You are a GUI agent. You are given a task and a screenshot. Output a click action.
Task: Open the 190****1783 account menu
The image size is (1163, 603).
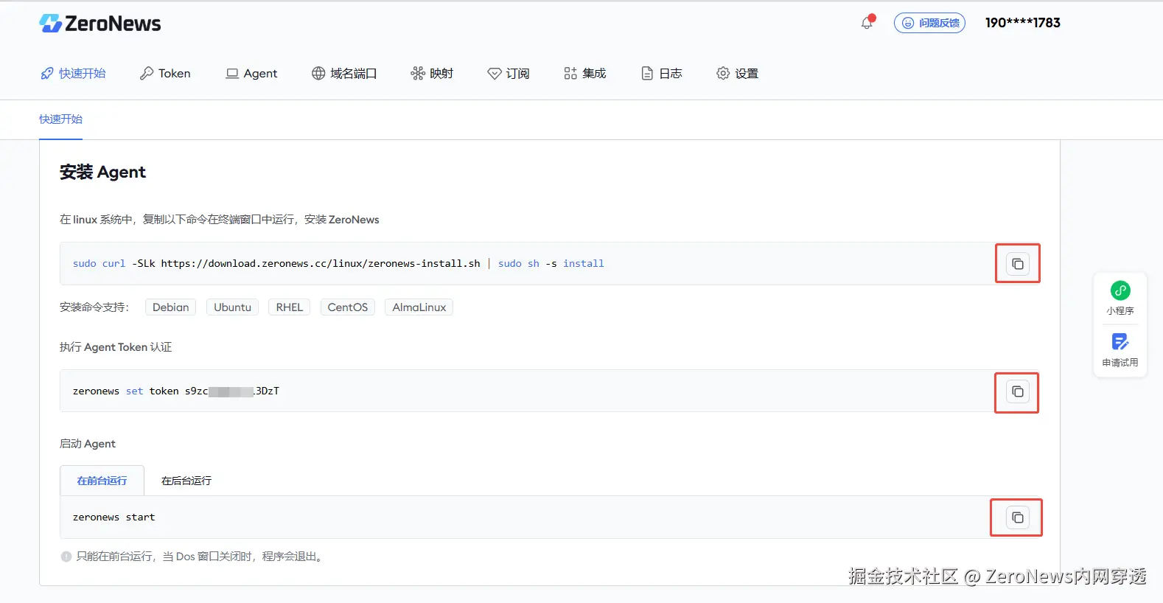[x=1022, y=23]
